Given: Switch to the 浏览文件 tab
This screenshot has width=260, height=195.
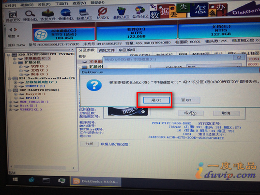Looking at the screenshot, I should 107,50.
